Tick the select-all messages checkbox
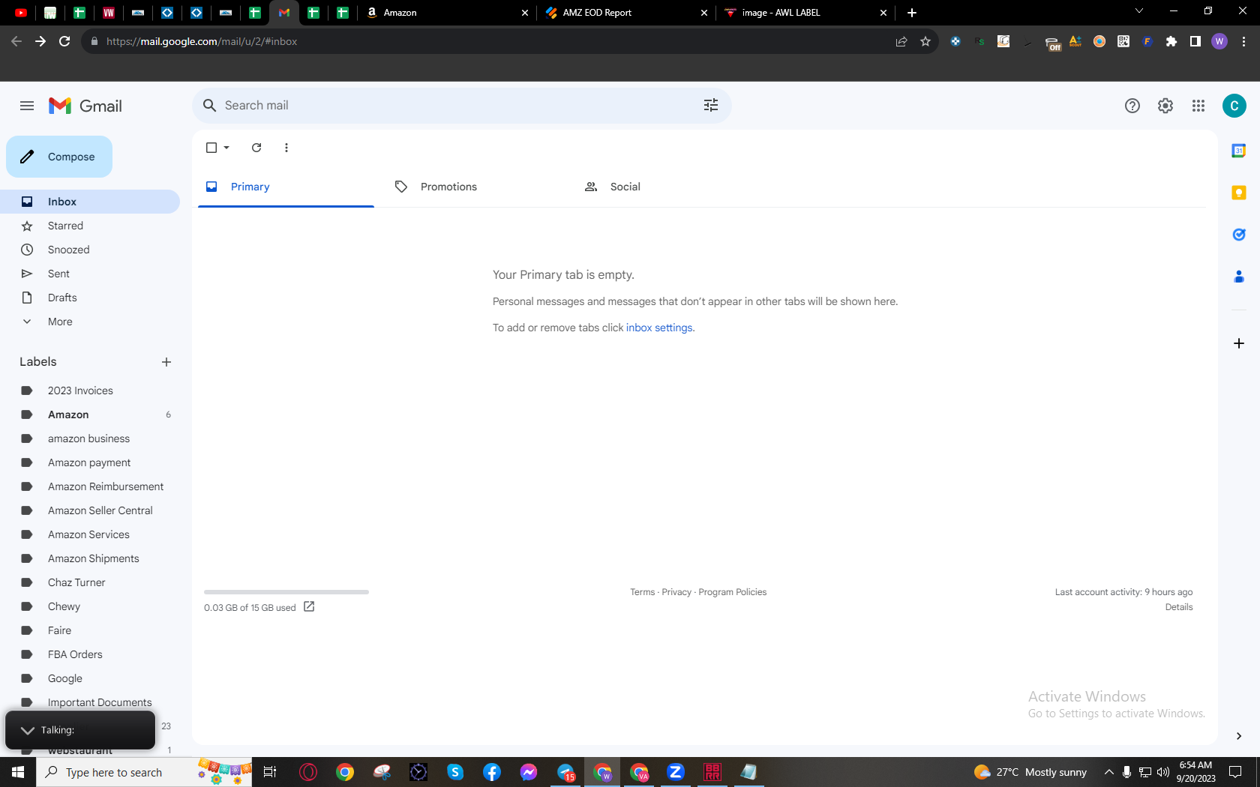Viewport: 1260px width, 787px height. coord(211,148)
